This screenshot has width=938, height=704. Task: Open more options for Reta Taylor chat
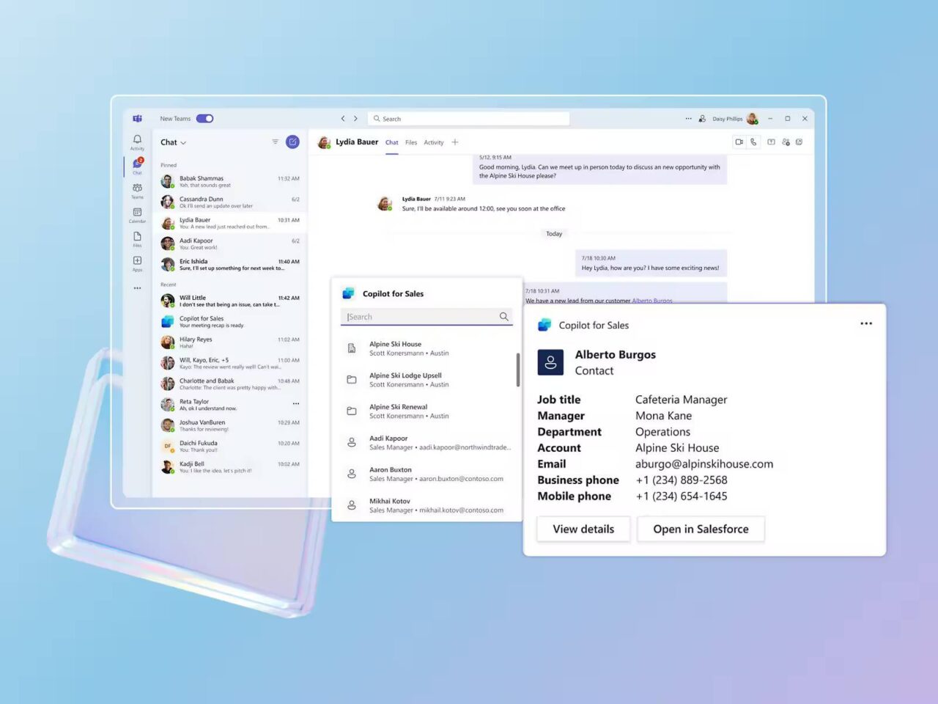tap(296, 403)
